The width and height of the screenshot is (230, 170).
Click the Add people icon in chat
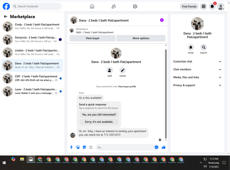pyautogui.click(x=109, y=70)
